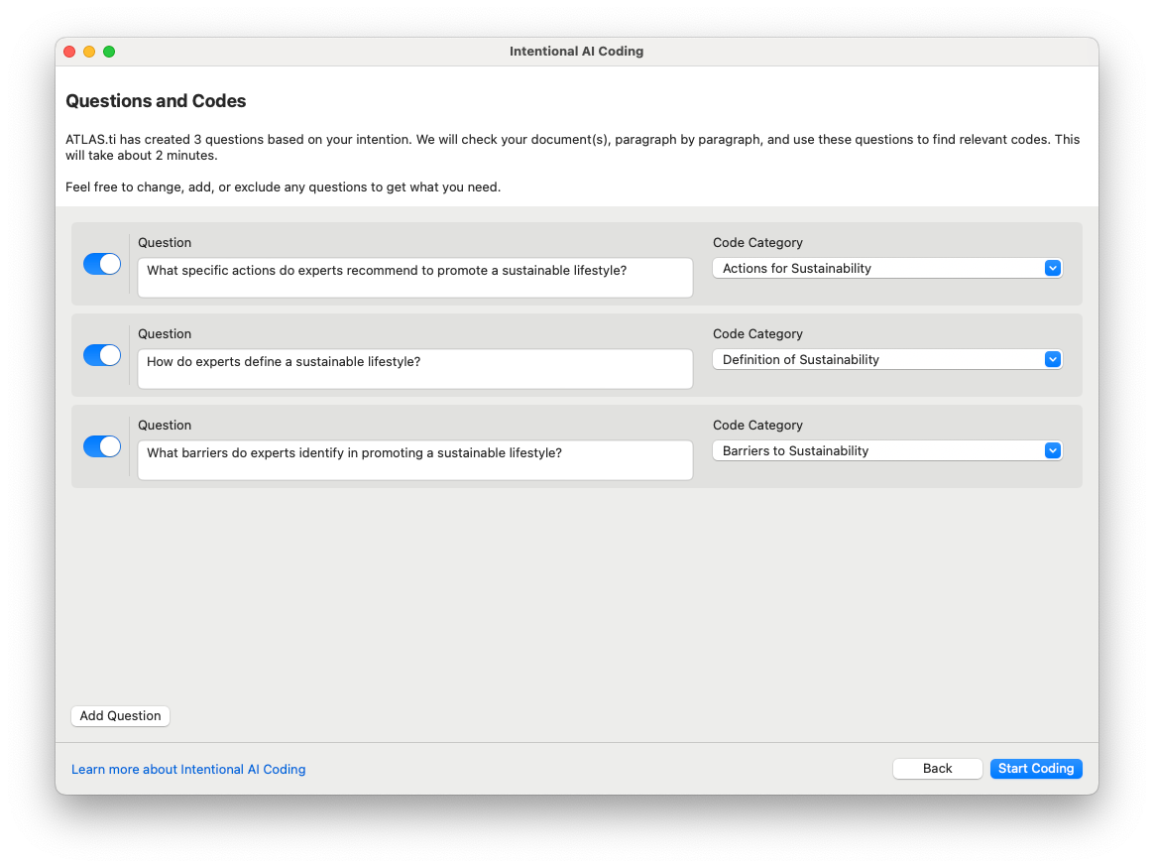Image resolution: width=1154 pixels, height=868 pixels.
Task: Click Start Coding
Action: 1035,768
